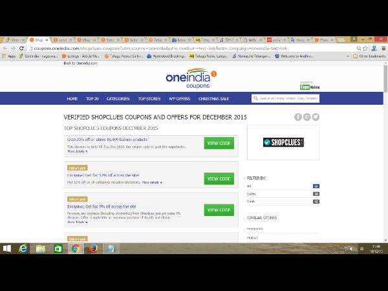Image resolution: width=388 pixels, height=291 pixels.
Task: Expand More details for 9% off offer
Action: coord(77,222)
